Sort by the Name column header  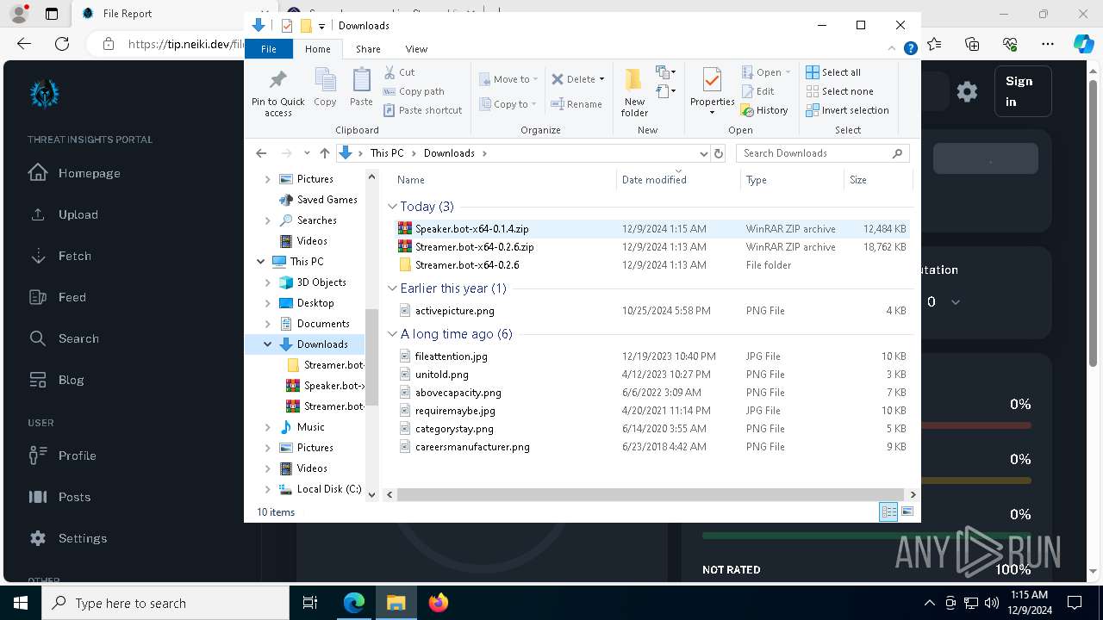505,180
